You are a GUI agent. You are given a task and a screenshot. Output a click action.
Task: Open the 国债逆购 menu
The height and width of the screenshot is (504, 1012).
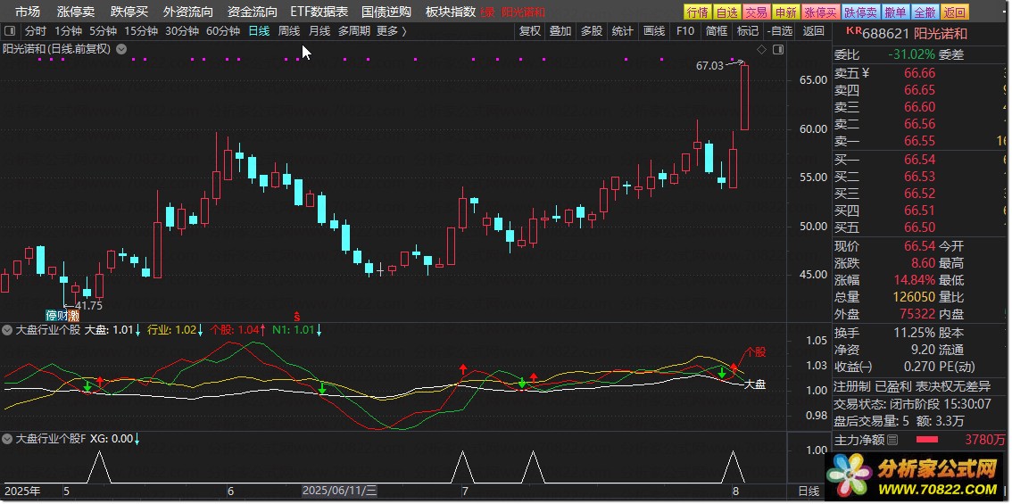point(386,12)
